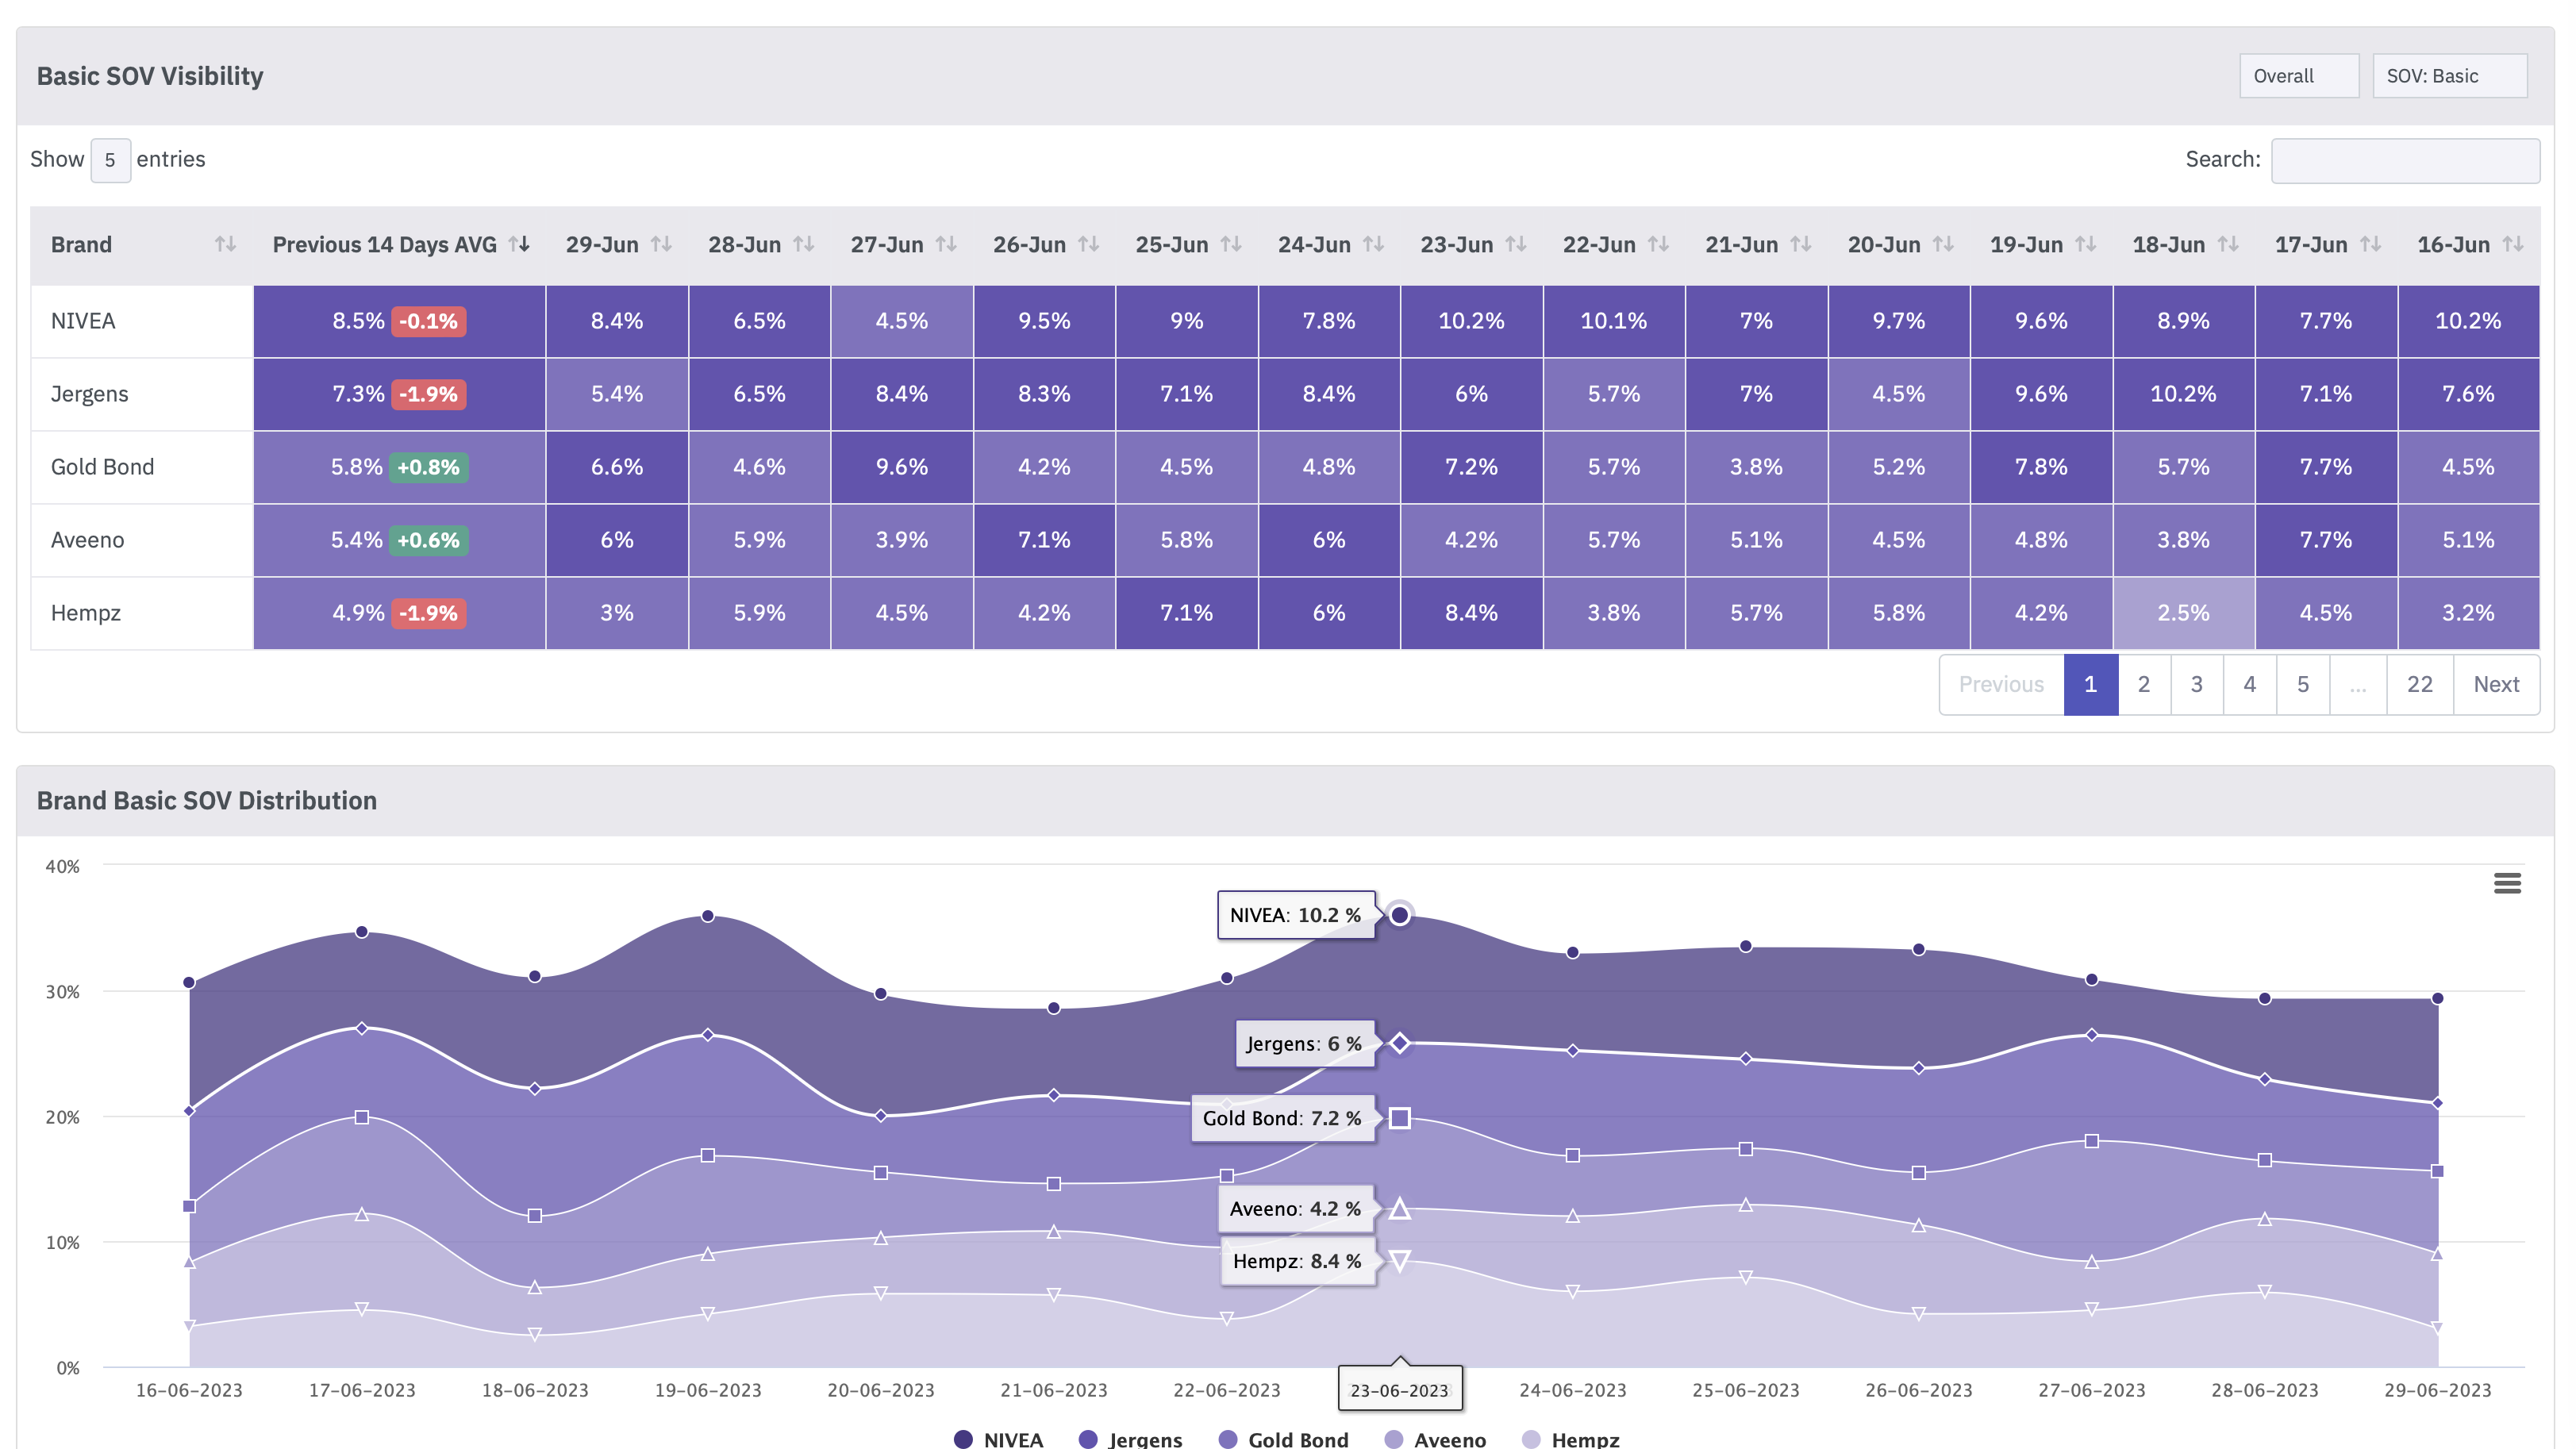Image resolution: width=2576 pixels, height=1449 pixels.
Task: Click Aveeno color marker in legend
Action: coord(1393,1439)
